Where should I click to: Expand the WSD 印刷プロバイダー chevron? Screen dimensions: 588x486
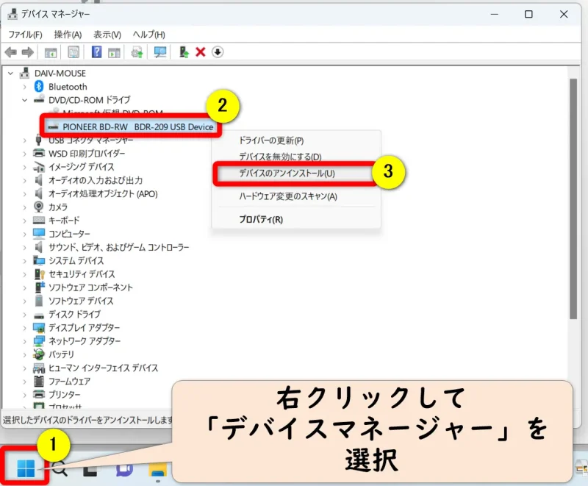25,154
